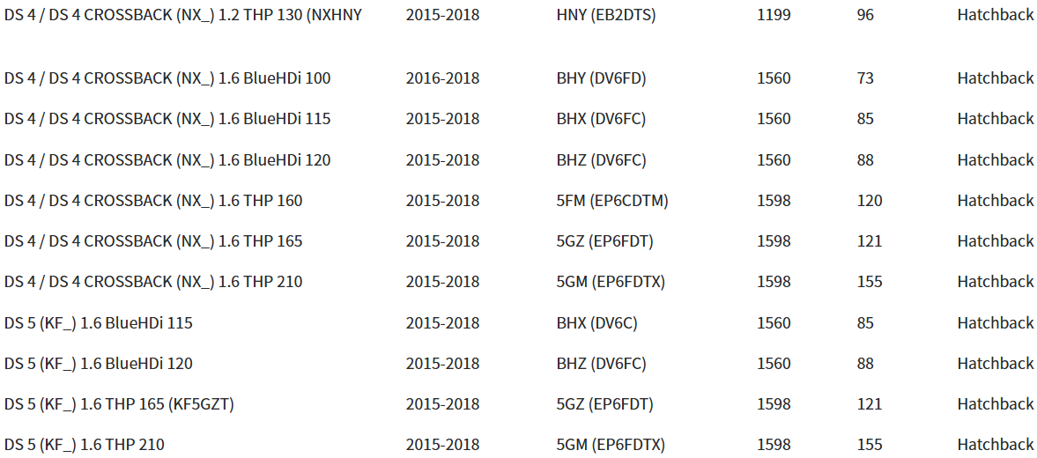Click DS 5 (KF_) 1.6 BlueHDi 115 entry

99,322
